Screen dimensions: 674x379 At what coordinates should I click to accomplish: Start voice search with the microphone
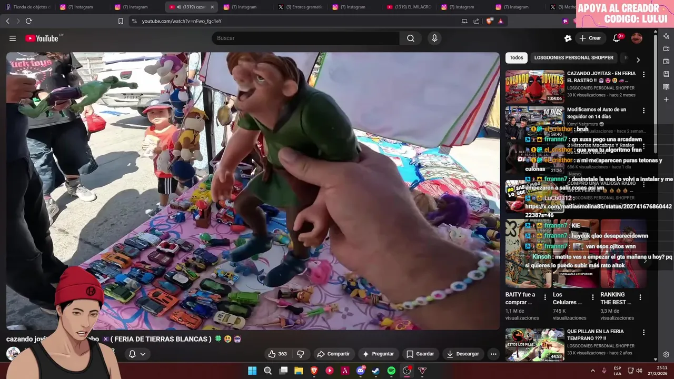[434, 38]
